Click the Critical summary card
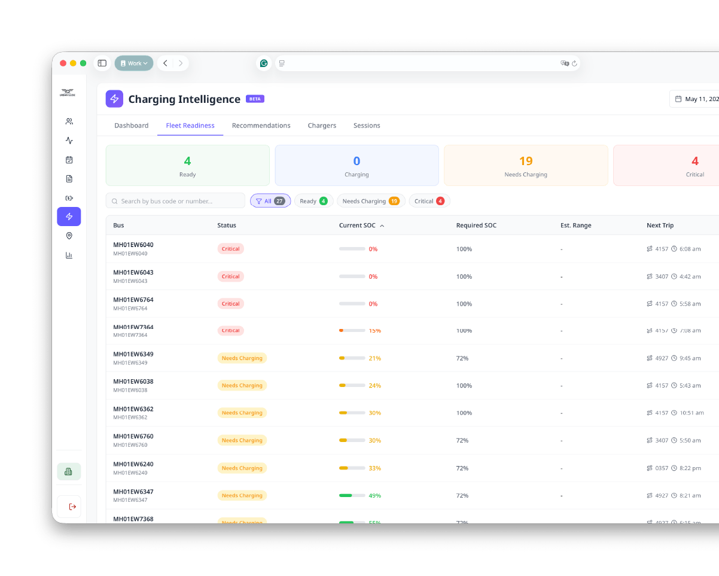 pos(666,166)
